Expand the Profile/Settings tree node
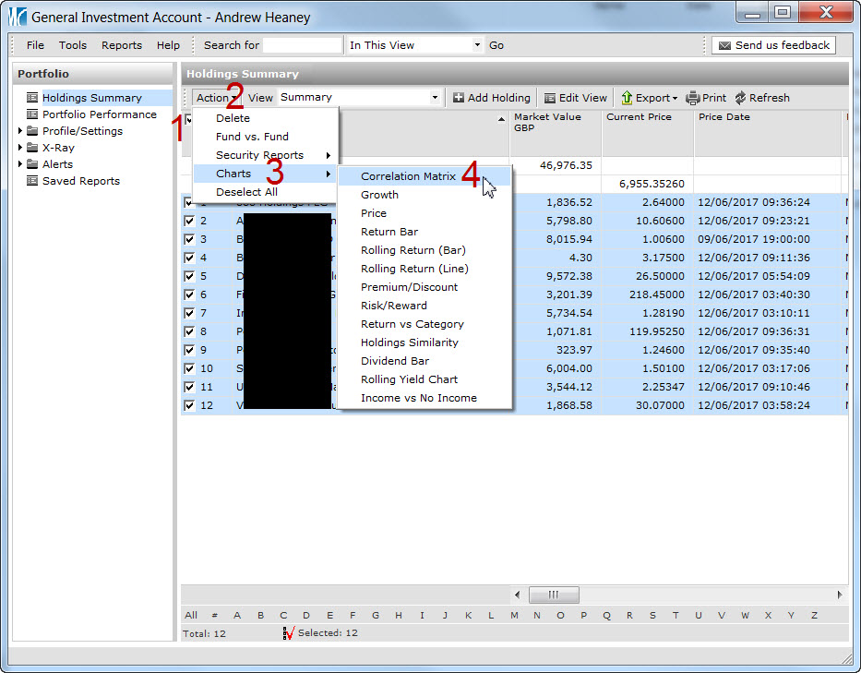Image resolution: width=861 pixels, height=673 pixels. [20, 131]
